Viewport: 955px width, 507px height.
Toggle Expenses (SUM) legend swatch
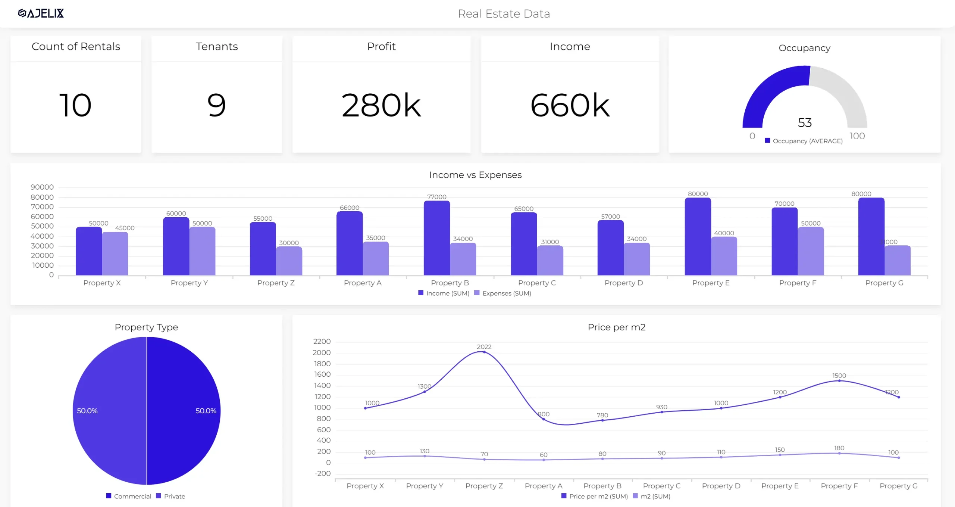click(477, 293)
